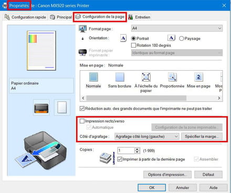Open Aide help button
This screenshot has height=193, width=231.
(214, 188)
